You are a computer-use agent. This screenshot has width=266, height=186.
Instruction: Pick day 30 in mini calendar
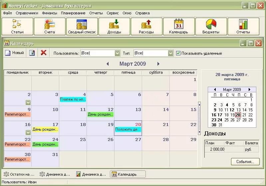coord(214,125)
